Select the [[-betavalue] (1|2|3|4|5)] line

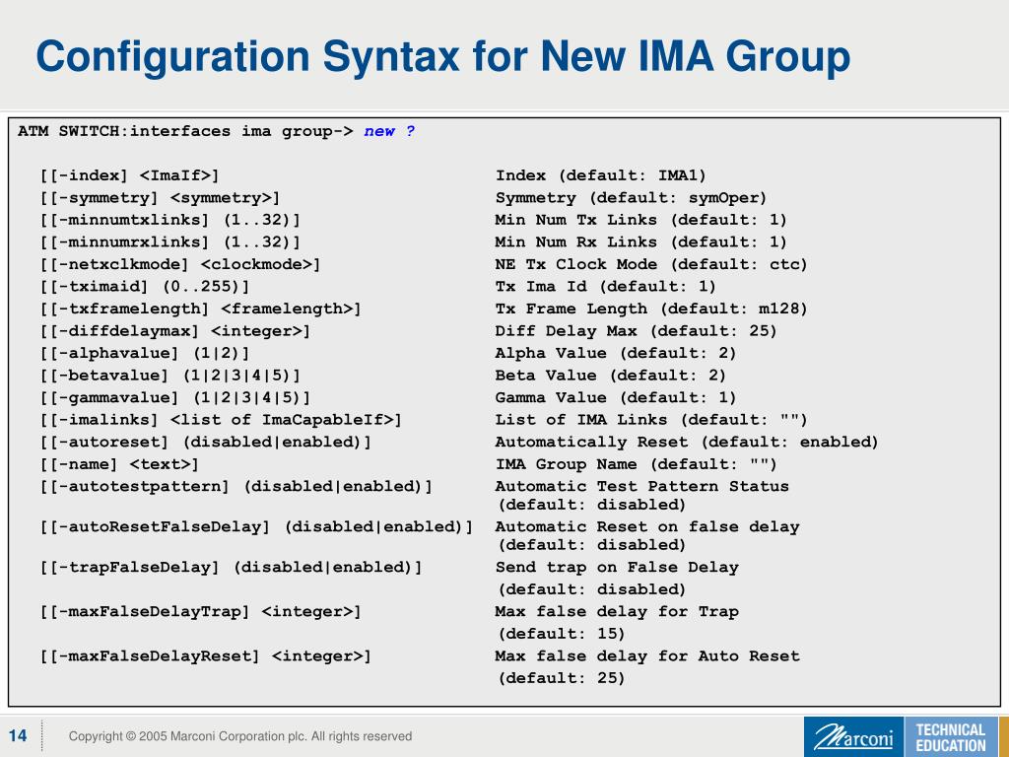[x=169, y=376]
